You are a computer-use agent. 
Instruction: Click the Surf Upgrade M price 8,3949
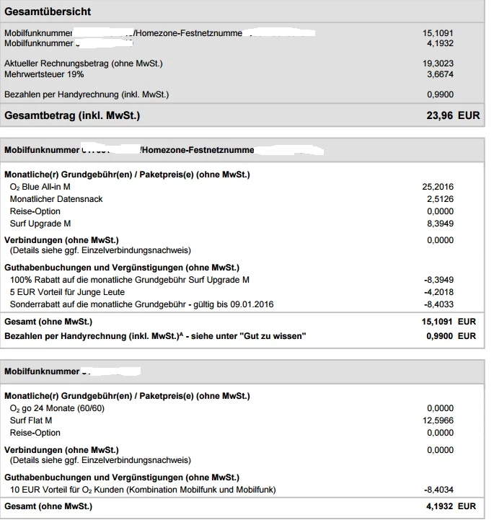pos(438,224)
